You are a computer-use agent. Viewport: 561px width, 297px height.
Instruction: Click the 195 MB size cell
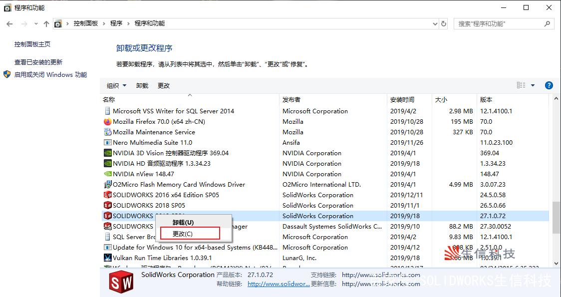(462, 122)
